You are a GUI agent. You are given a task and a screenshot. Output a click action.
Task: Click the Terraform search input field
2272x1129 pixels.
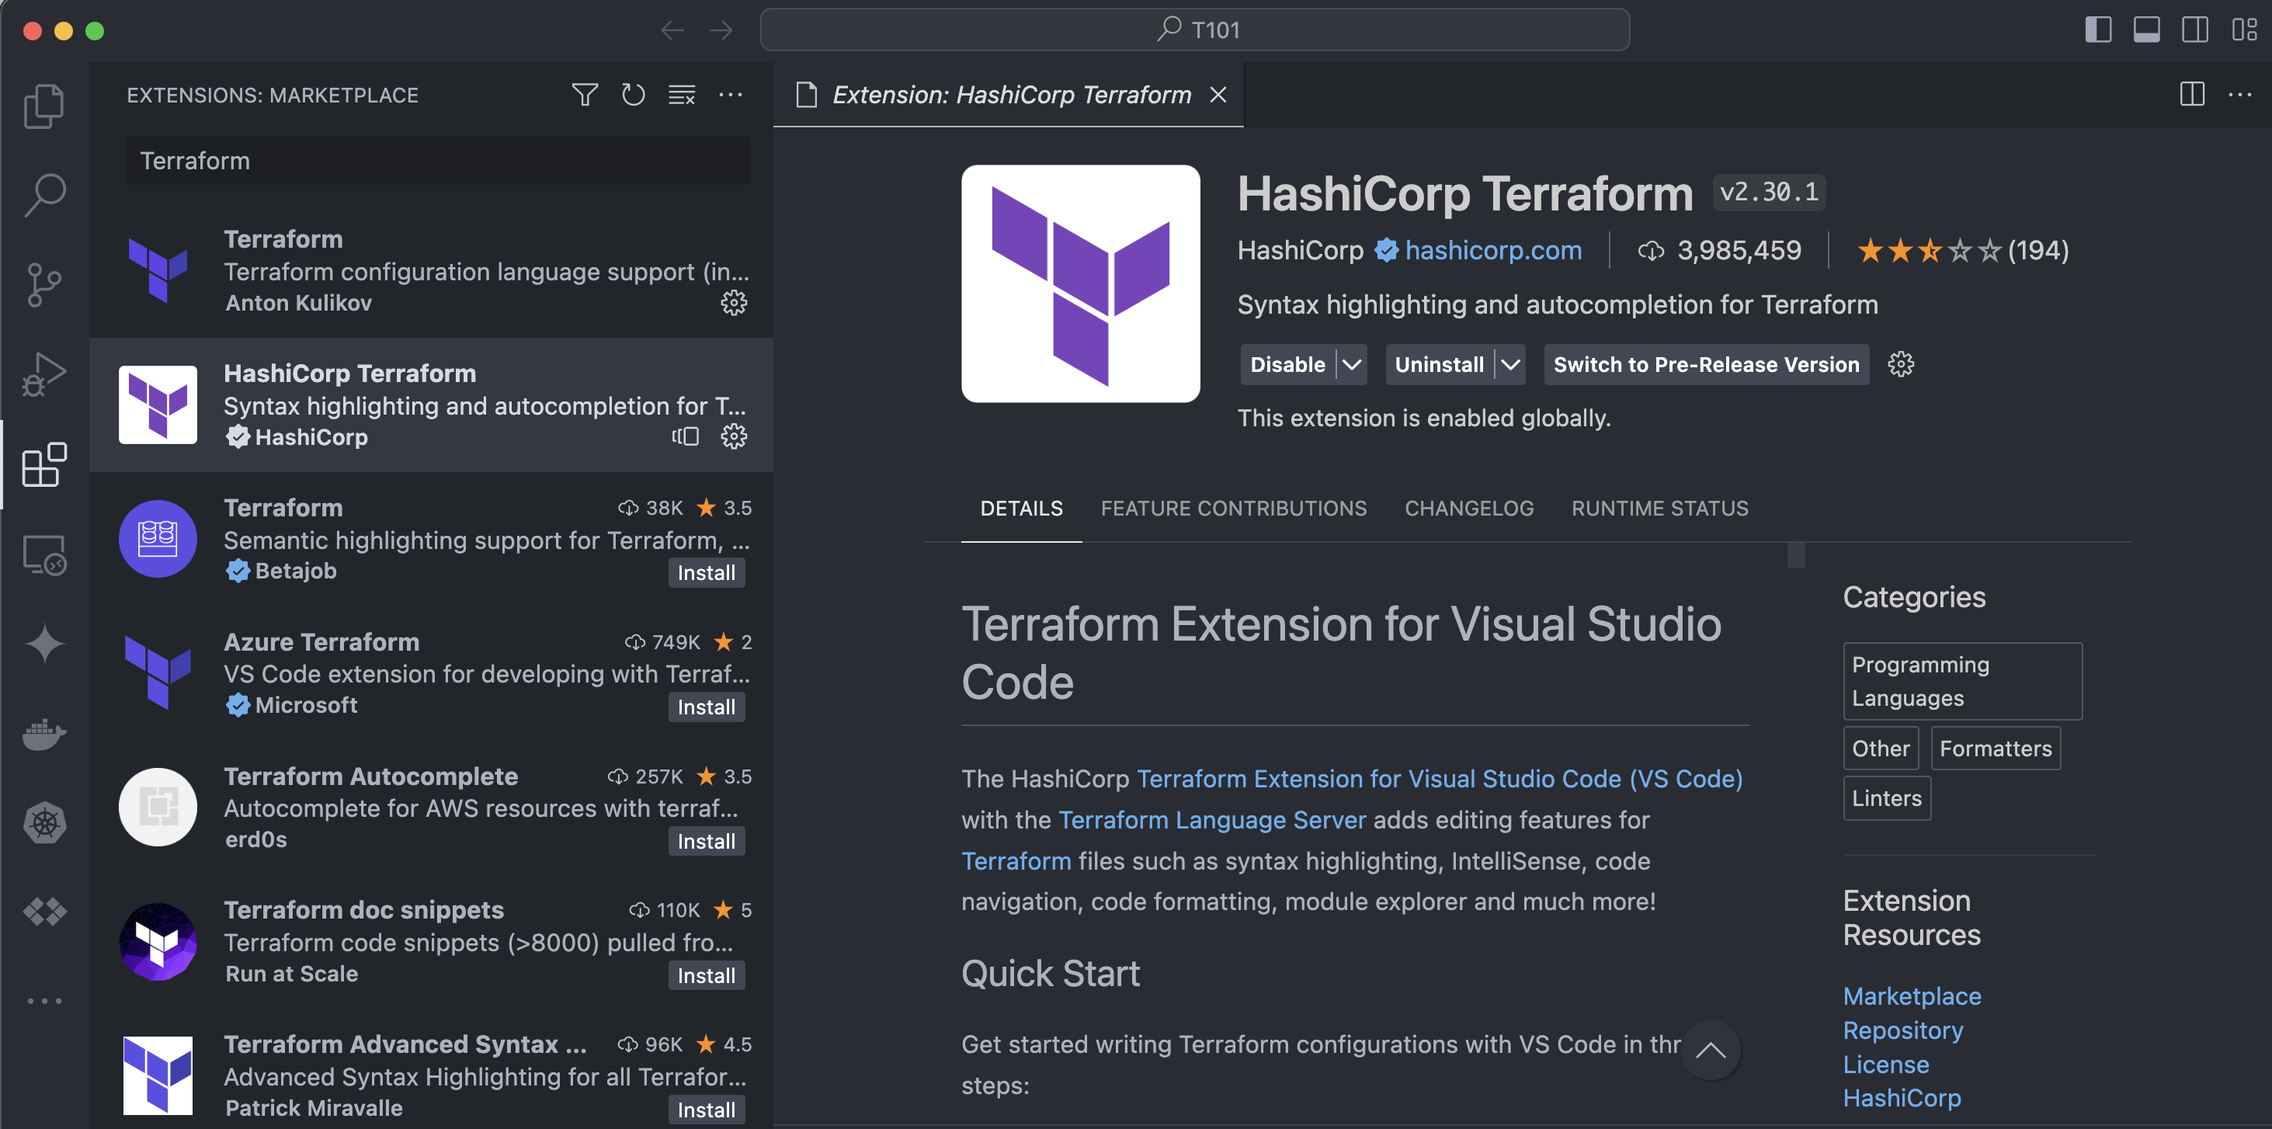pos(439,161)
